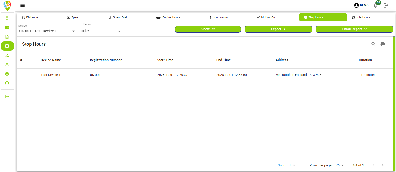This screenshot has height=172, width=396.
Task: Click the logout icon in top bar
Action: point(386,6)
